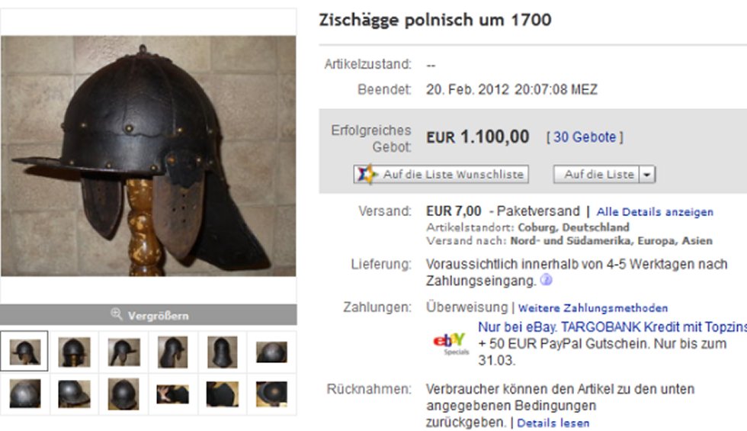Image resolution: width=747 pixels, height=431 pixels.
Task: Open Details lesen returns link
Action: [553, 423]
